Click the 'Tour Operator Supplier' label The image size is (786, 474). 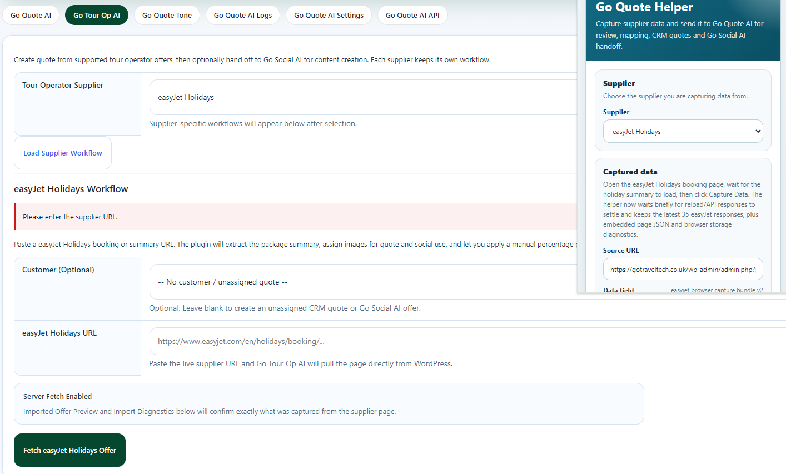63,85
